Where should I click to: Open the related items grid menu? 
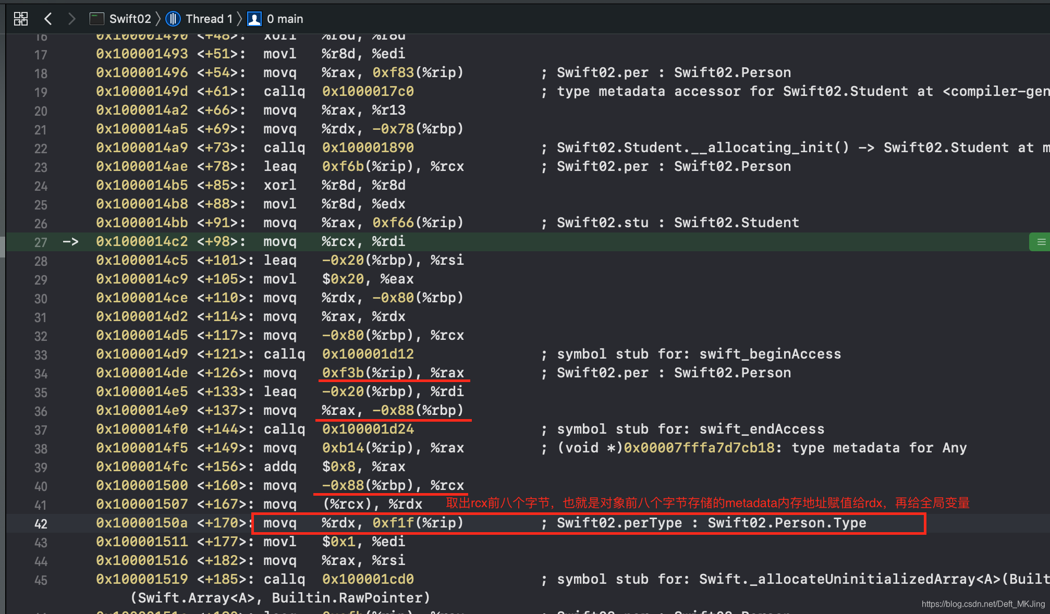pyautogui.click(x=21, y=19)
